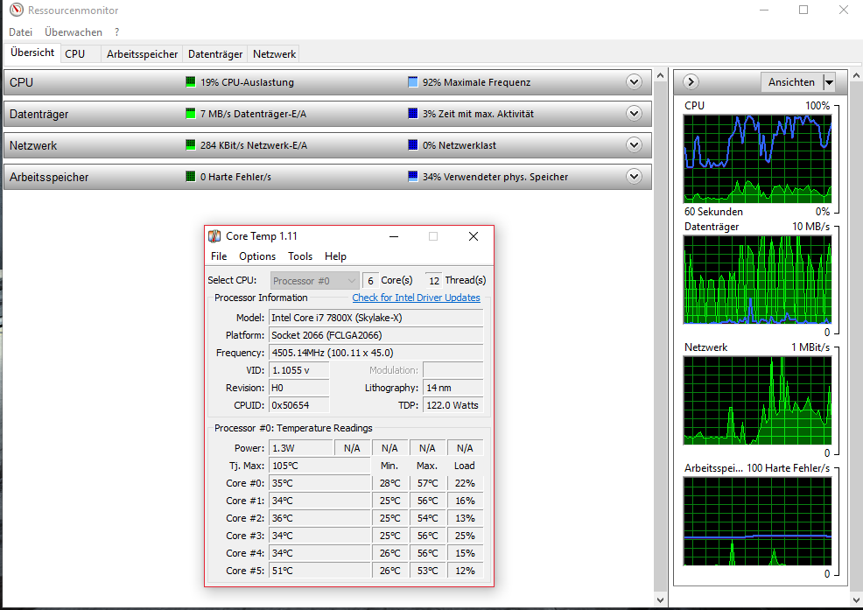This screenshot has height=610, width=863.
Task: Click the blue Maximale Frequenz indicator square
Action: [x=413, y=82]
